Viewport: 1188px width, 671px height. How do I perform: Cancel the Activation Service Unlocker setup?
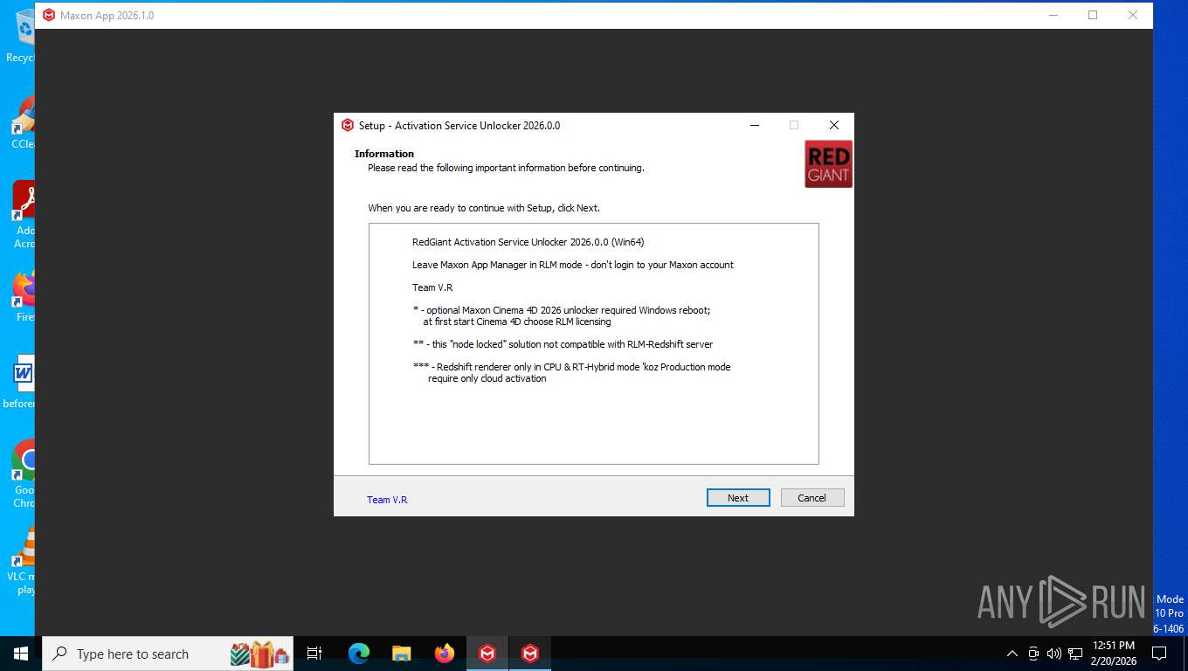[x=812, y=498]
